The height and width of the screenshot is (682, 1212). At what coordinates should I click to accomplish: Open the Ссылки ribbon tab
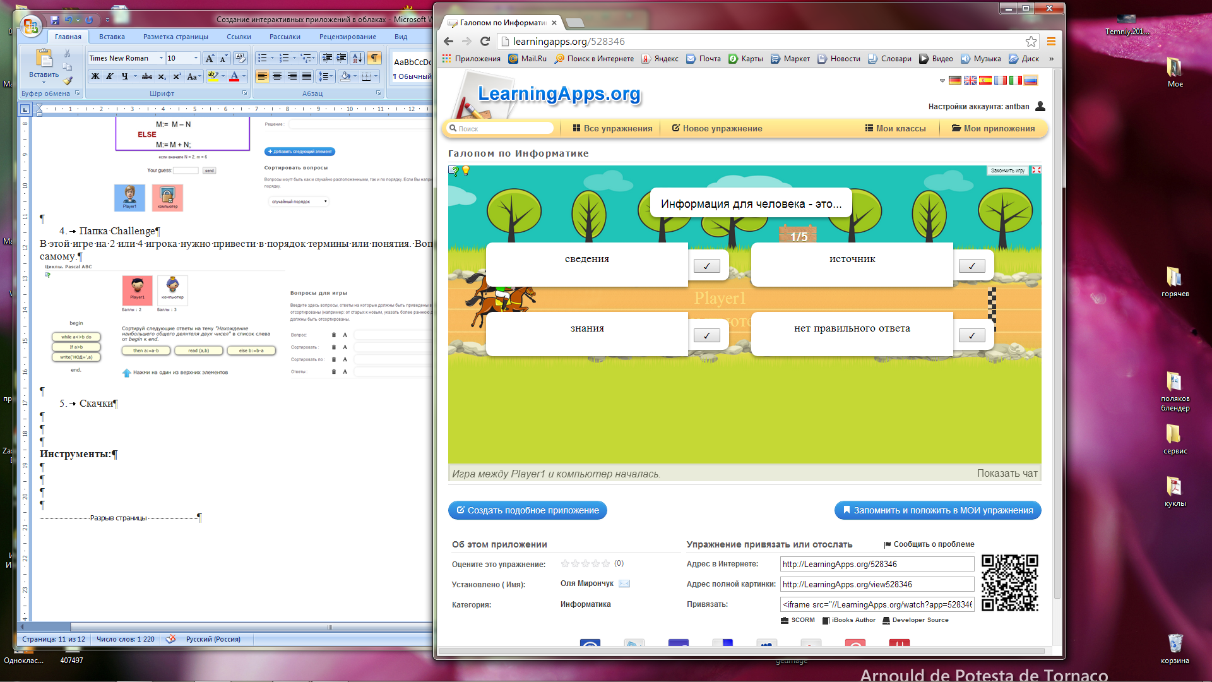pos(239,37)
